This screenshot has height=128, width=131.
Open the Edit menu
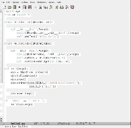(8, 2)
